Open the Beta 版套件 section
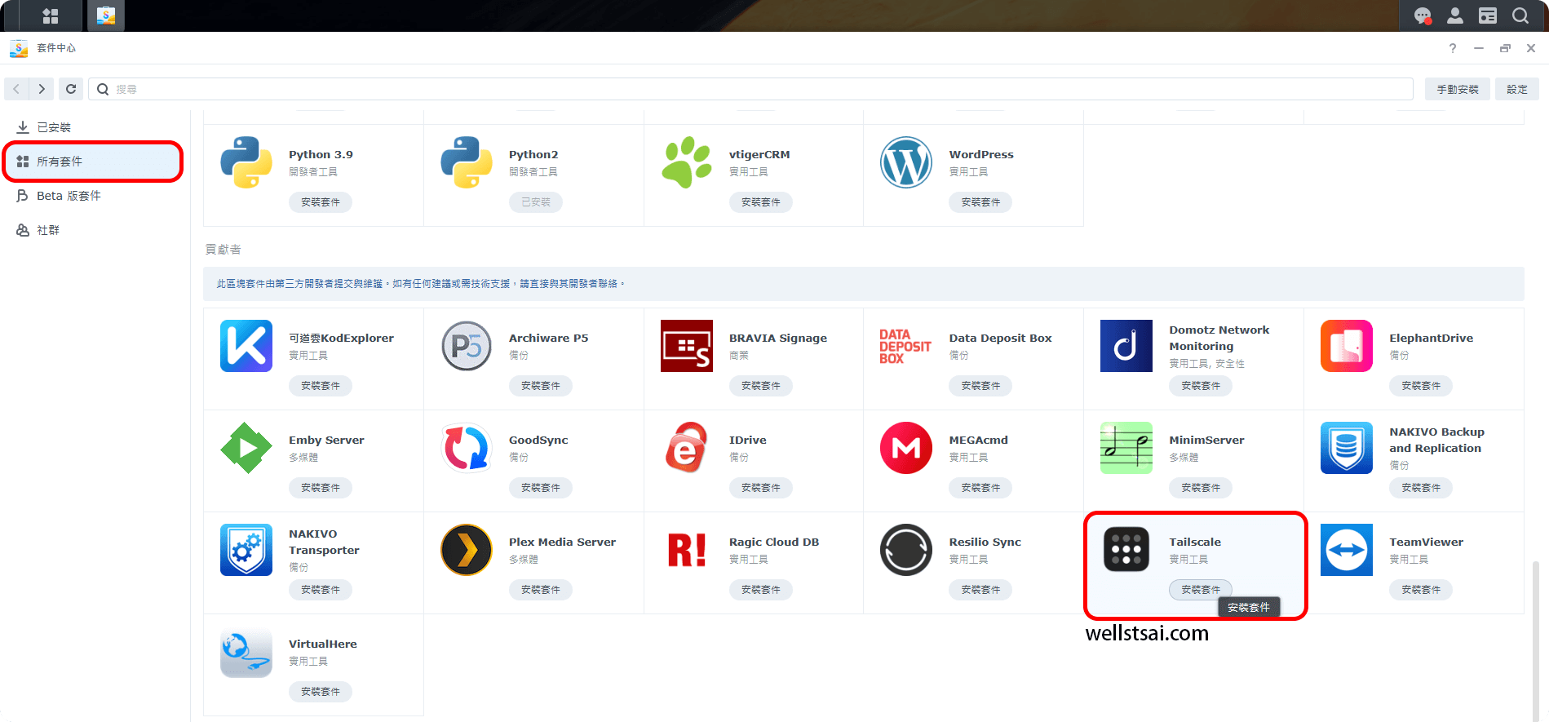 (93, 196)
